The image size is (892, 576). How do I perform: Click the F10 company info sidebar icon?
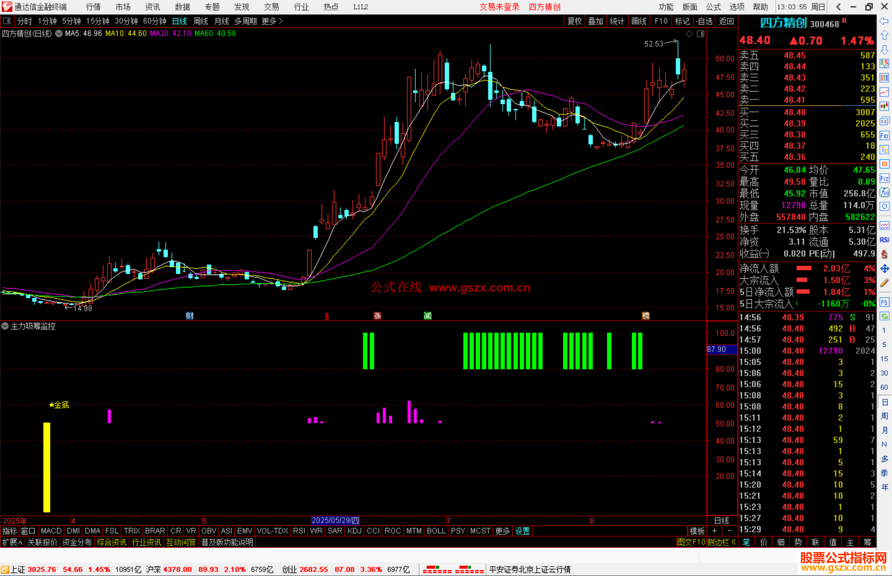pyautogui.click(x=884, y=135)
